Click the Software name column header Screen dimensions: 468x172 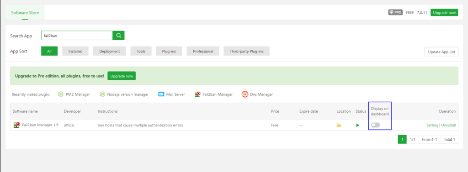pyautogui.click(x=26, y=111)
